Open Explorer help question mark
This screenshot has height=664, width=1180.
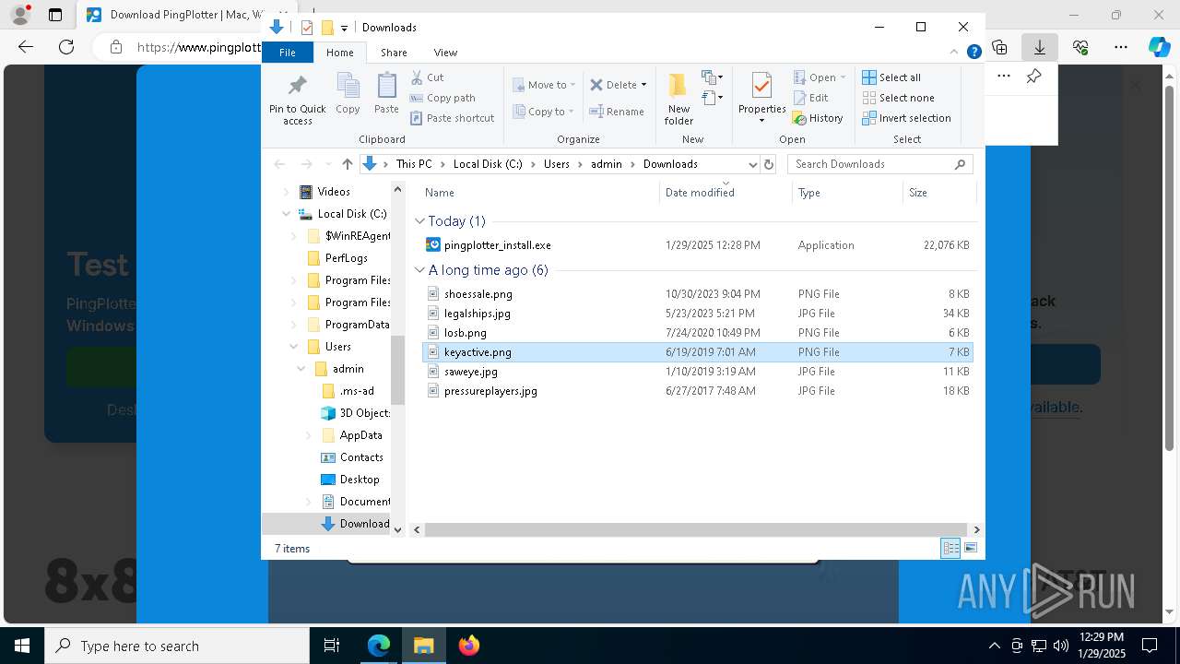(x=973, y=53)
